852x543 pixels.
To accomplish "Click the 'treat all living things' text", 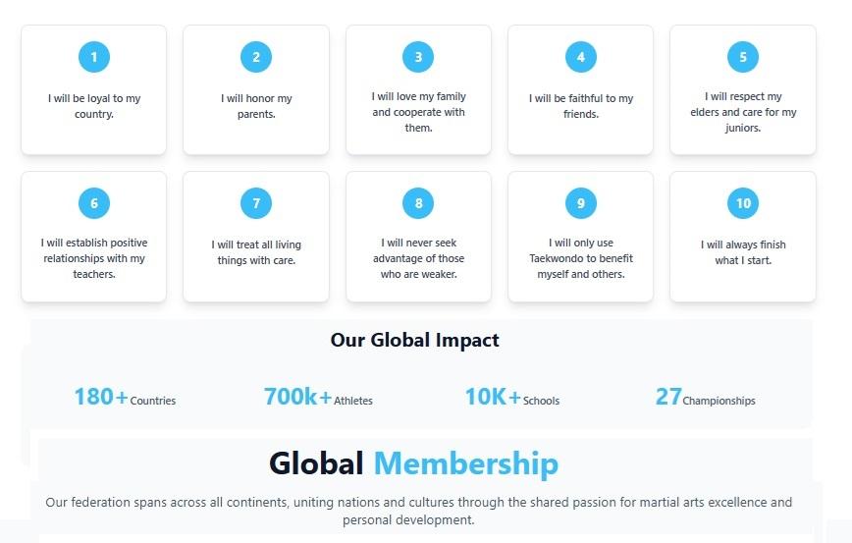I will point(256,252).
